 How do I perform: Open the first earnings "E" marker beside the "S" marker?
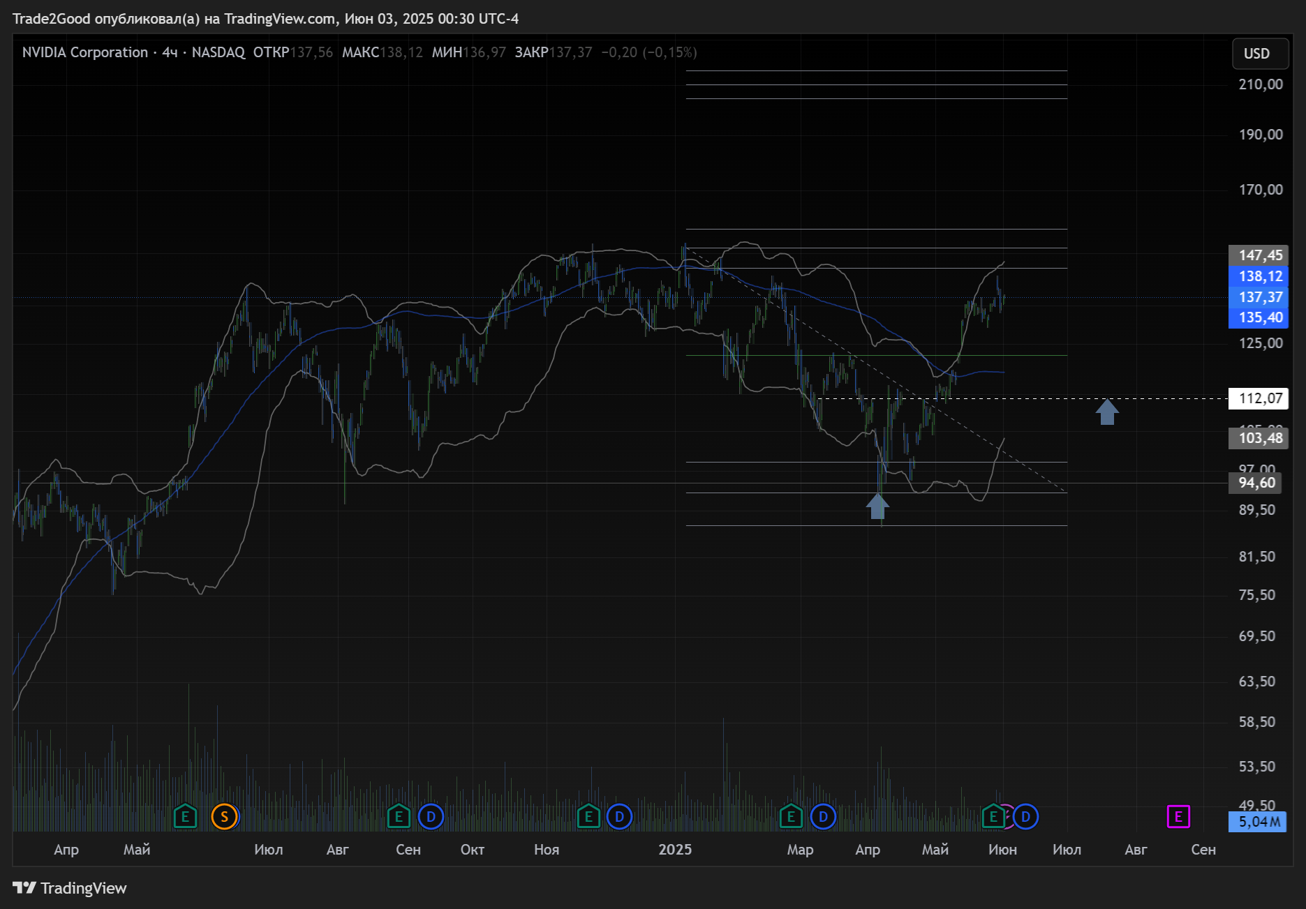[185, 816]
